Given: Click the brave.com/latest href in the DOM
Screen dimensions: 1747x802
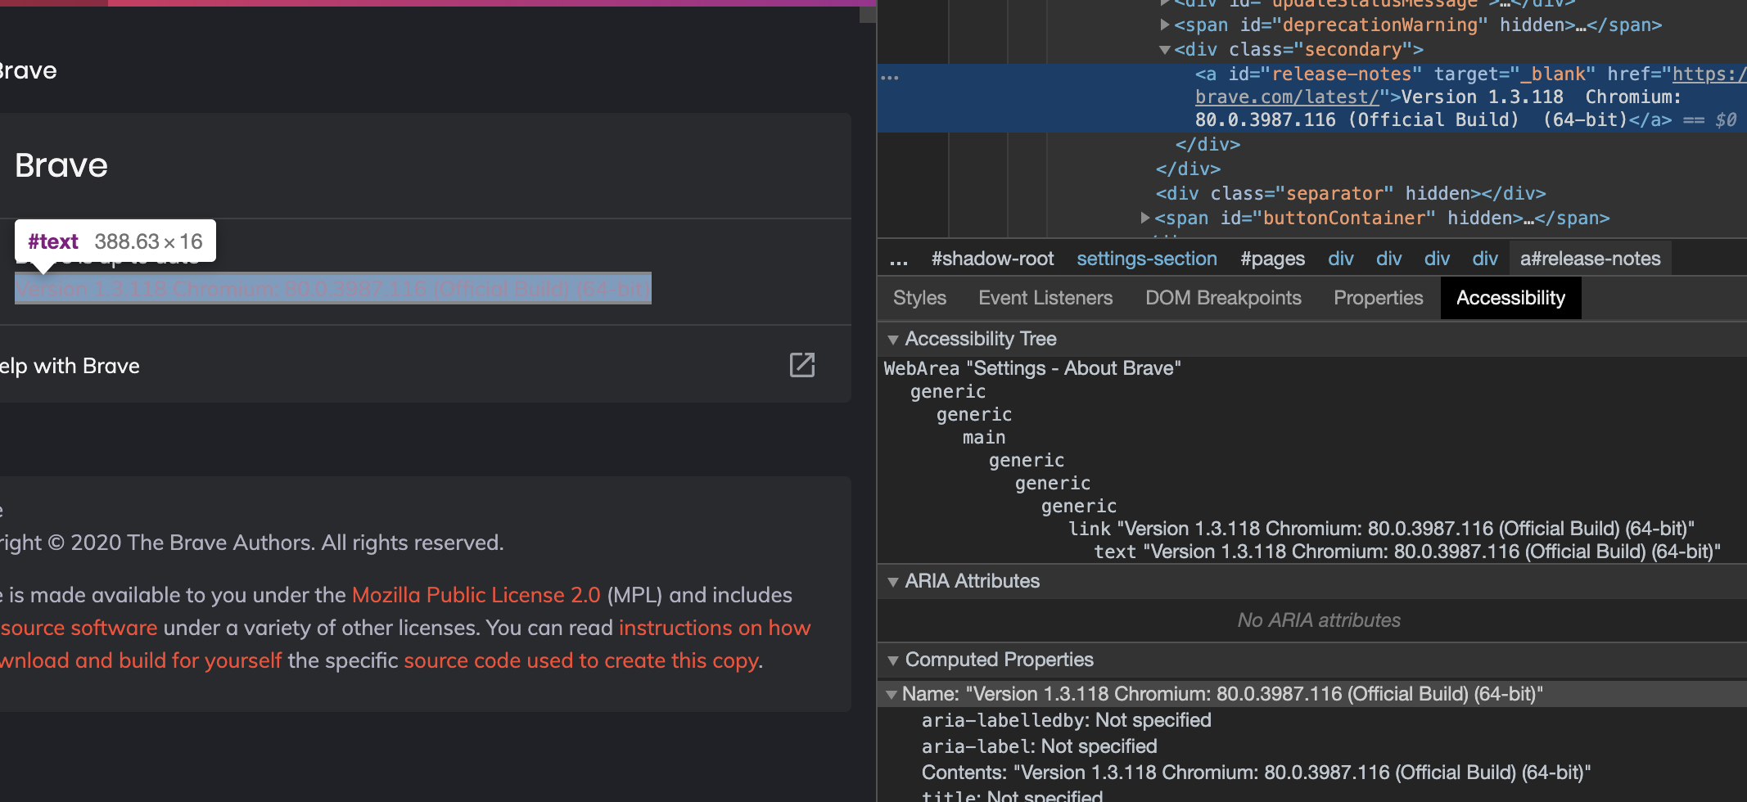Looking at the screenshot, I should [1287, 97].
